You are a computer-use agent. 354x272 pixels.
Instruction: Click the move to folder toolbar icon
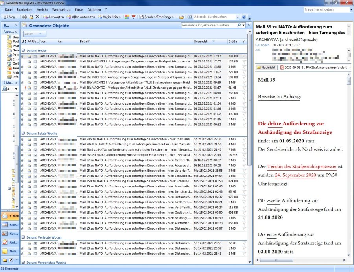click(x=31, y=17)
